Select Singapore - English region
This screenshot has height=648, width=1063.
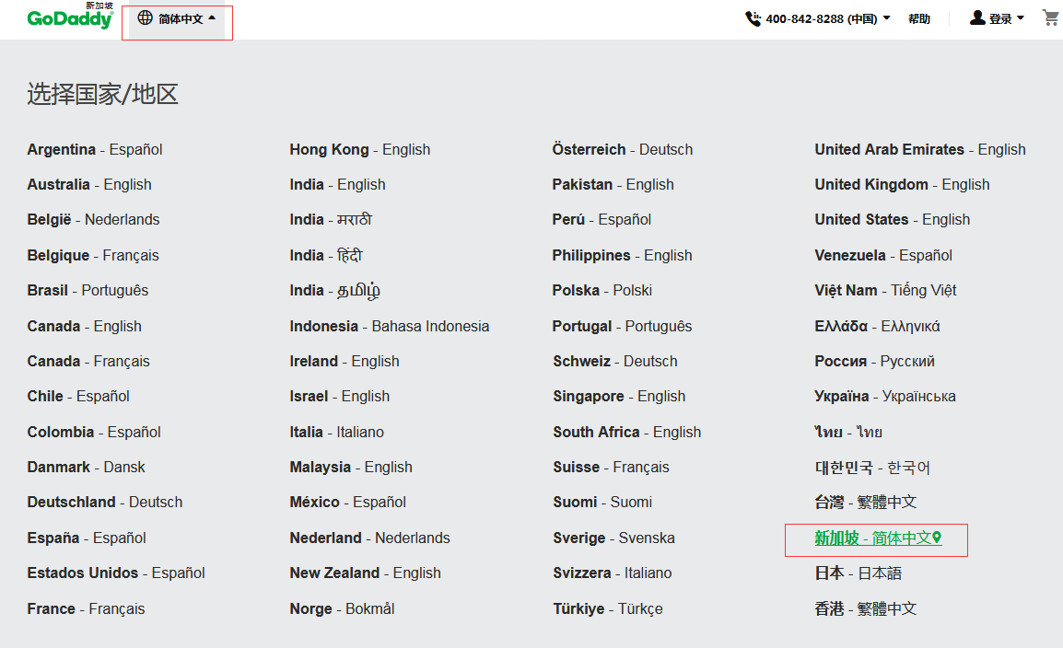(619, 396)
